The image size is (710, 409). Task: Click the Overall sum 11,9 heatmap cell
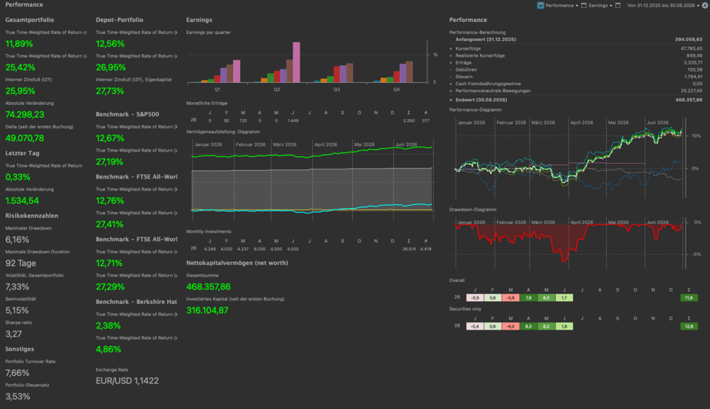689,298
